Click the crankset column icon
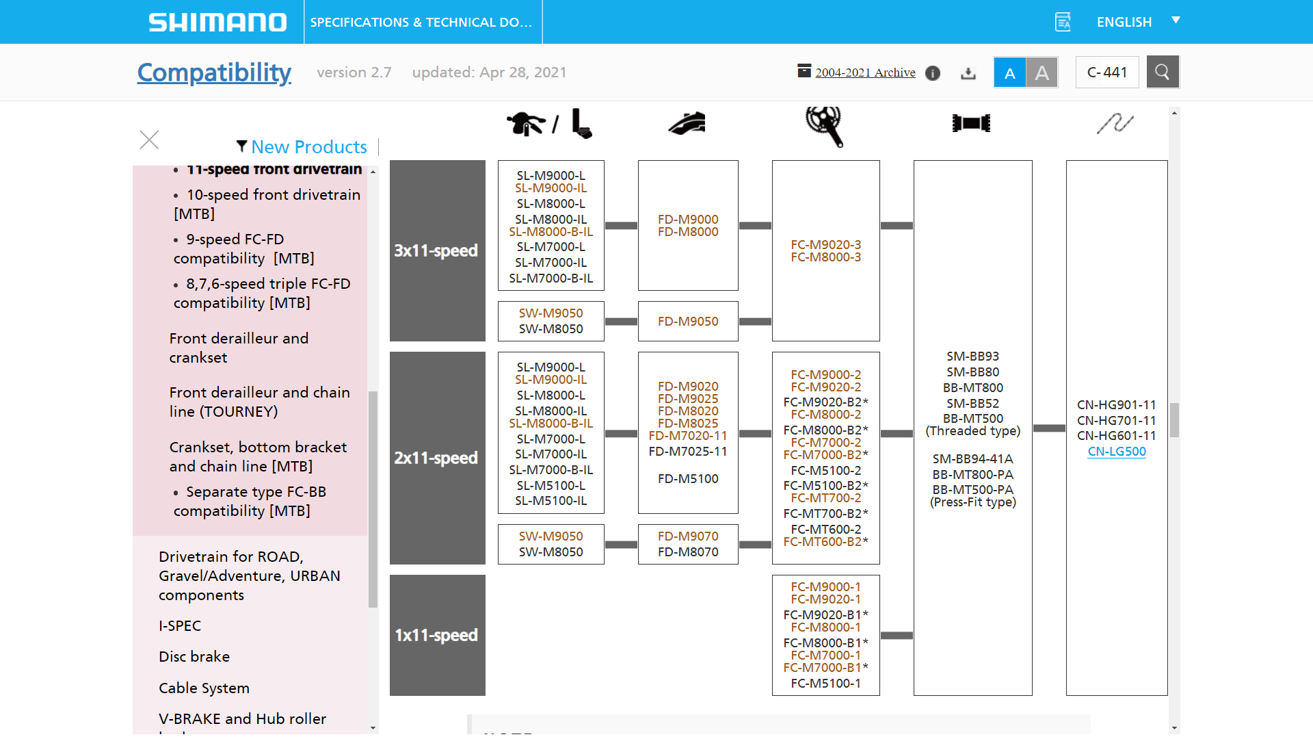The image size is (1313, 739). coord(824,126)
